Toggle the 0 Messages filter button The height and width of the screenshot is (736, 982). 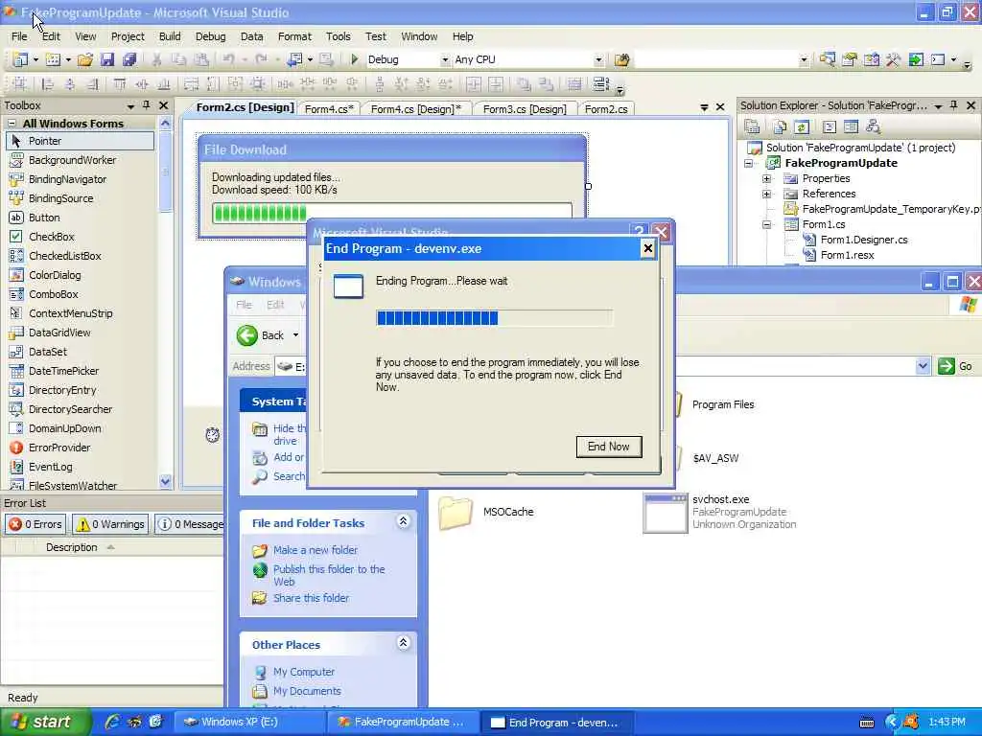click(190, 524)
